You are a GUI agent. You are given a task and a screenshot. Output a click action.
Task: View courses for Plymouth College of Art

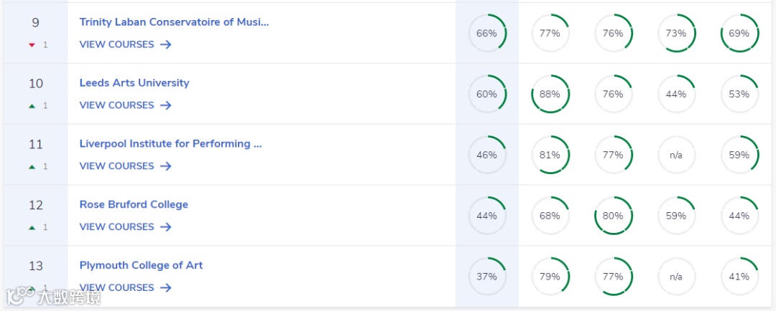click(x=117, y=288)
